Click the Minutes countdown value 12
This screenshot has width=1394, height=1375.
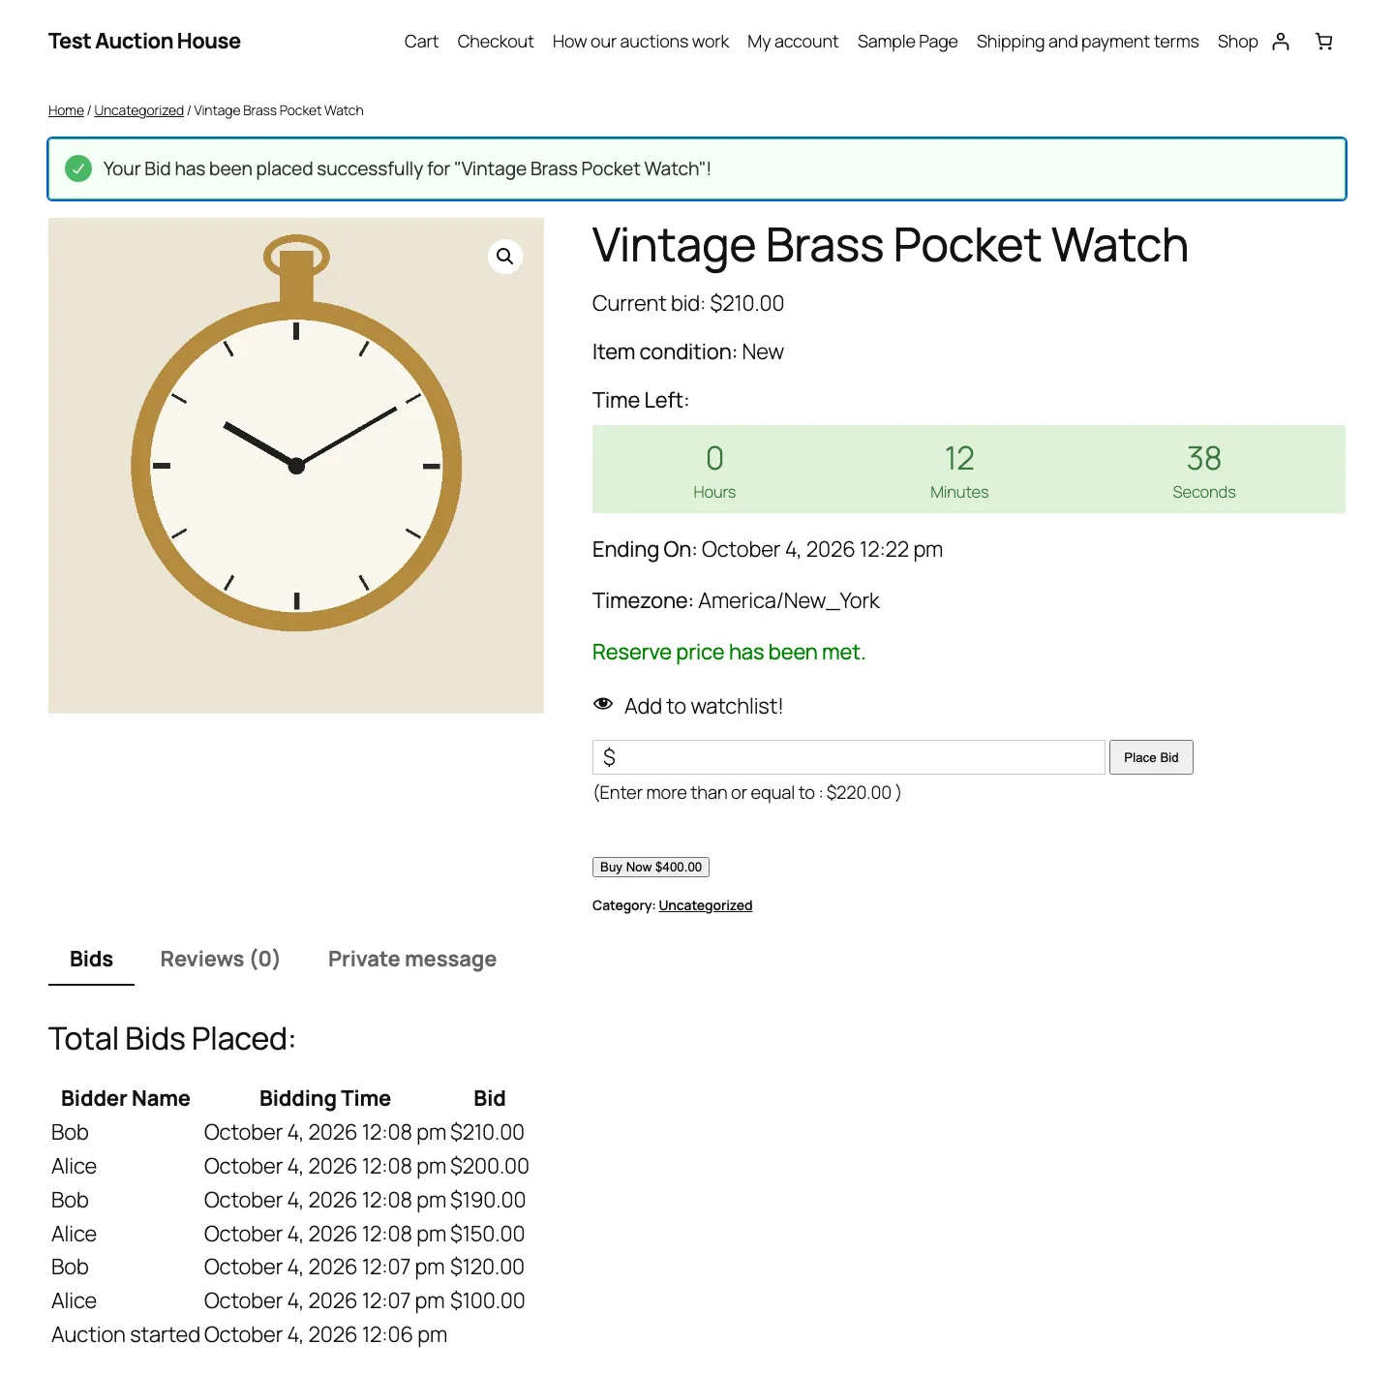coord(959,458)
